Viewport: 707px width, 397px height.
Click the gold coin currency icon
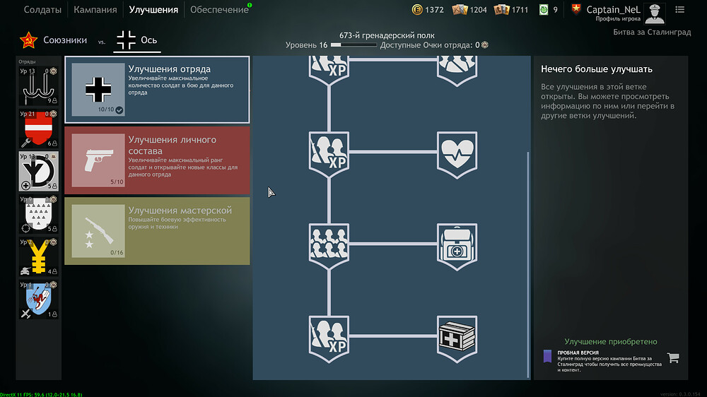pyautogui.click(x=418, y=9)
